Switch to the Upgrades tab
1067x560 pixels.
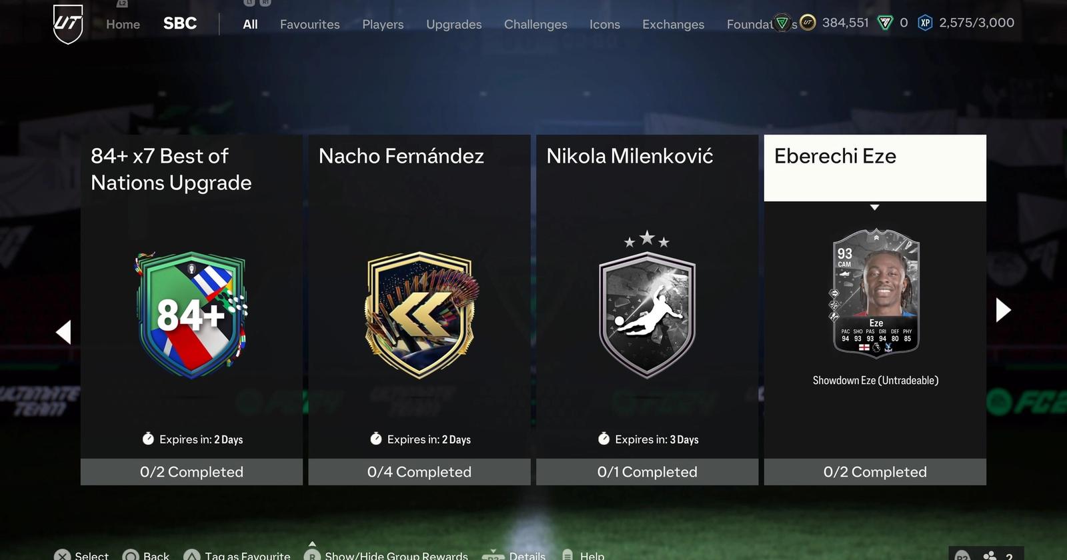coord(453,25)
